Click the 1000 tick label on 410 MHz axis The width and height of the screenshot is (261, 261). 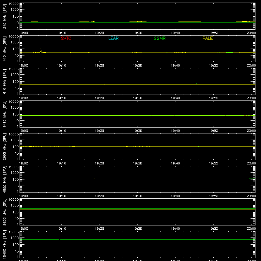click(15, 42)
